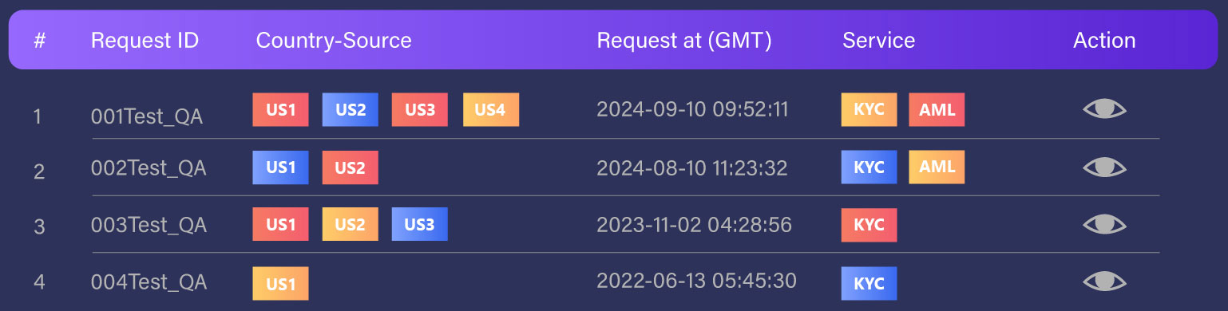Click the blue KYC badge in row 4
This screenshot has width=1228, height=311.
pos(869,283)
